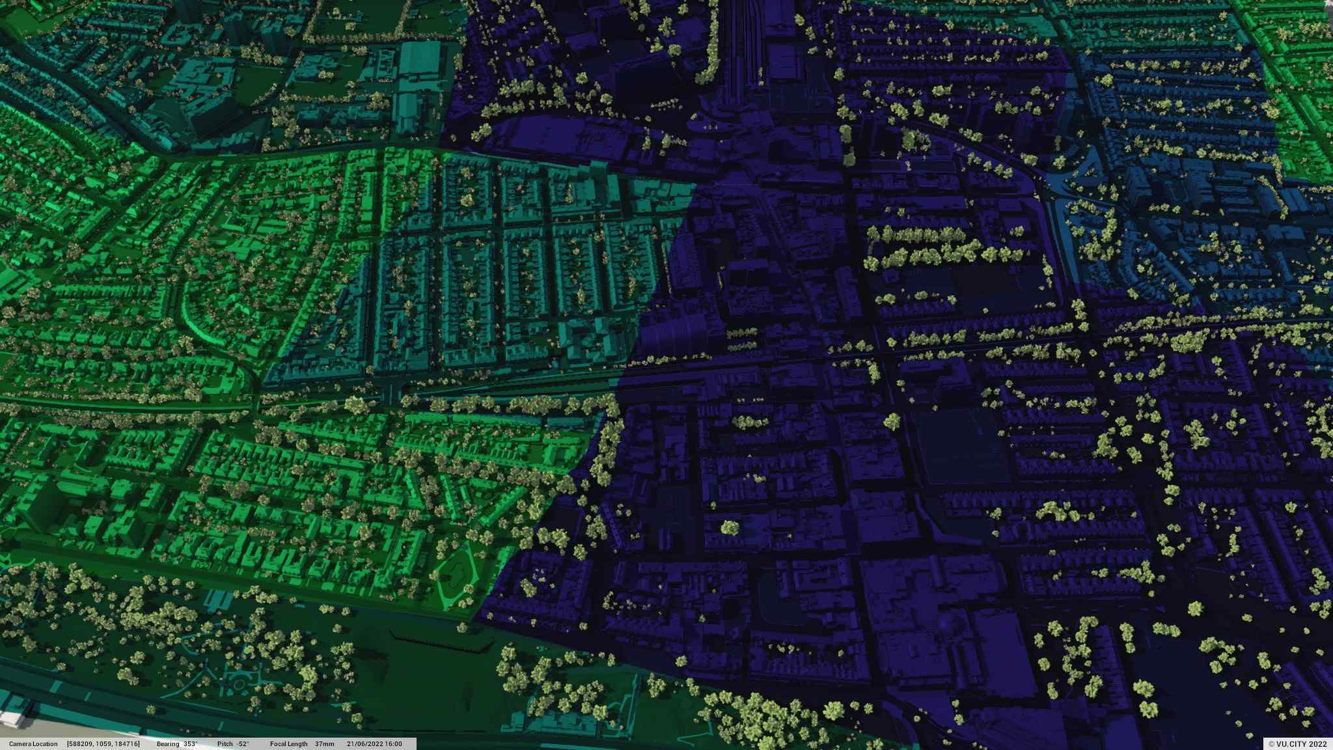Image resolution: width=1333 pixels, height=750 pixels.
Task: Click the 'Camera Location' label in status bar
Action: (x=33, y=743)
